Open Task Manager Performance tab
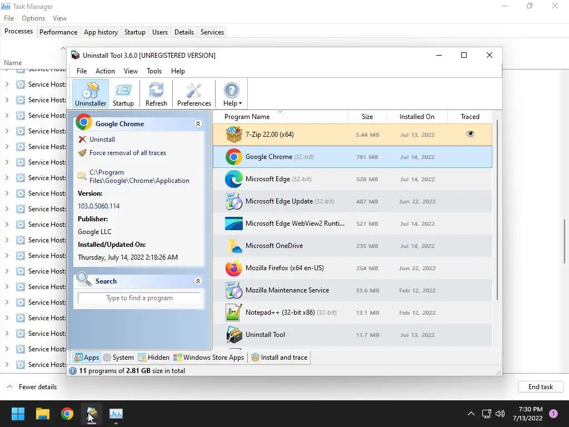The height and width of the screenshot is (427, 569). click(x=58, y=32)
